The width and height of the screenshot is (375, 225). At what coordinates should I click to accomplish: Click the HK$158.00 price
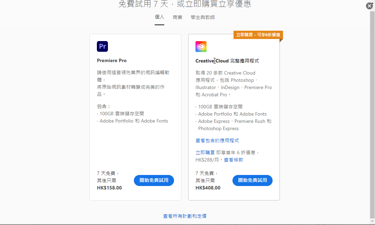click(x=109, y=188)
